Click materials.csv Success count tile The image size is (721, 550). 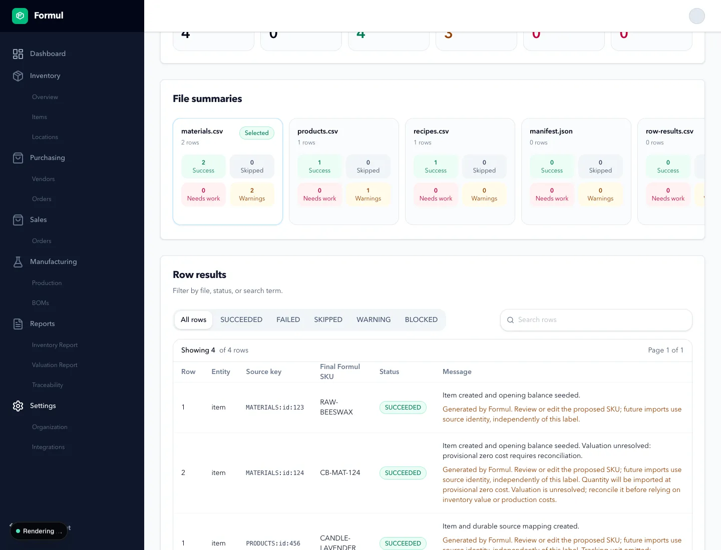click(x=203, y=166)
